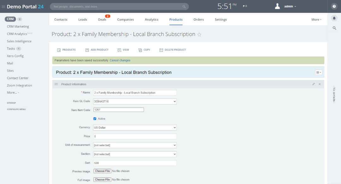
Task: Open the Xero GL Code dropdown
Action: click(135, 101)
